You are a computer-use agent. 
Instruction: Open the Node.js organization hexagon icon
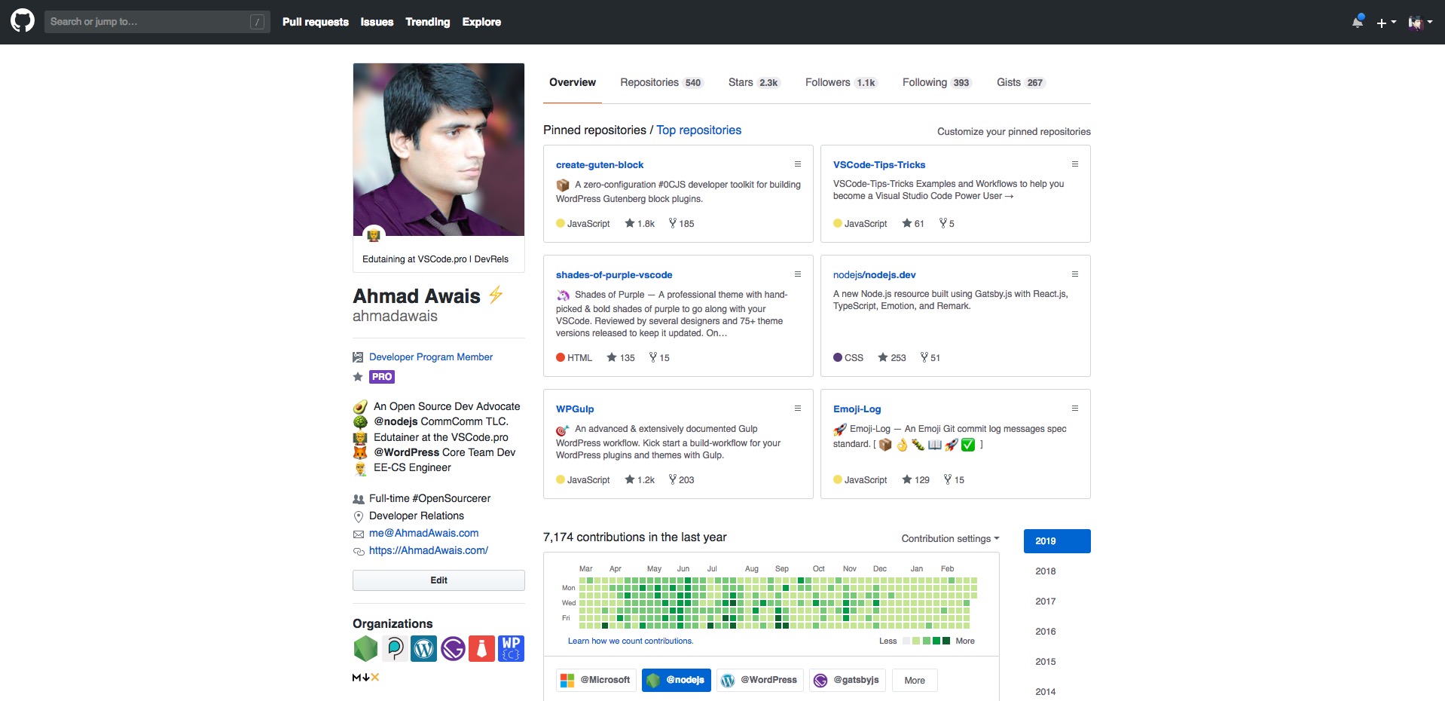pyautogui.click(x=365, y=648)
